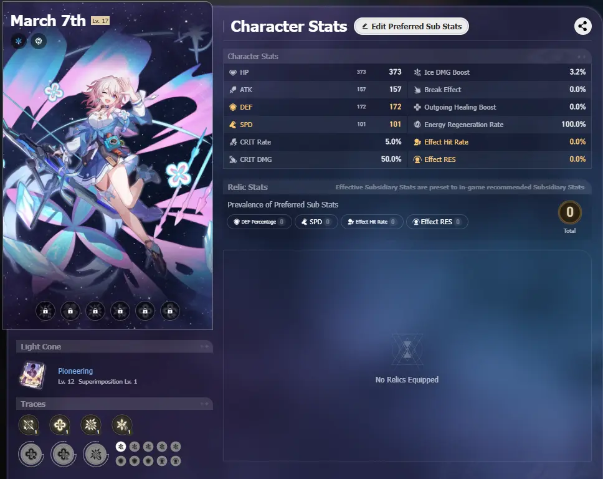
Task: Click Edit Preferred Sub Stats button
Action: (411, 26)
